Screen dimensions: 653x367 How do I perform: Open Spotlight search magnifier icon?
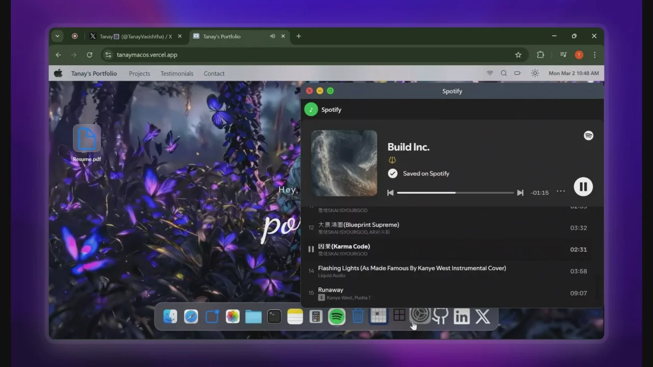(x=504, y=73)
